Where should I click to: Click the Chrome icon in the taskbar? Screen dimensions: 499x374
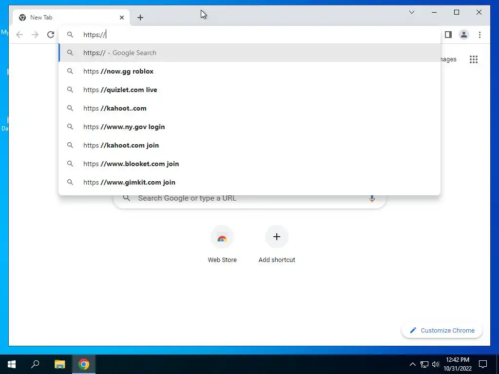[x=84, y=364]
